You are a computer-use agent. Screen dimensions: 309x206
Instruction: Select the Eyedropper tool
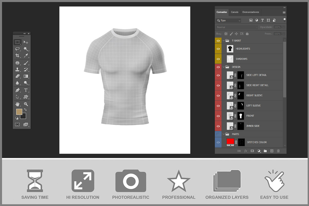(x=26, y=55)
